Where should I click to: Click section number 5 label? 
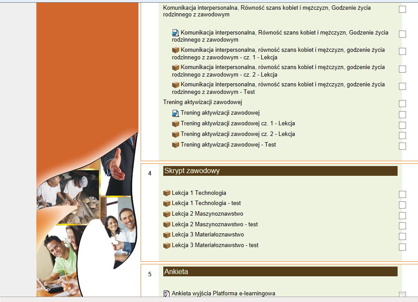pos(150,275)
